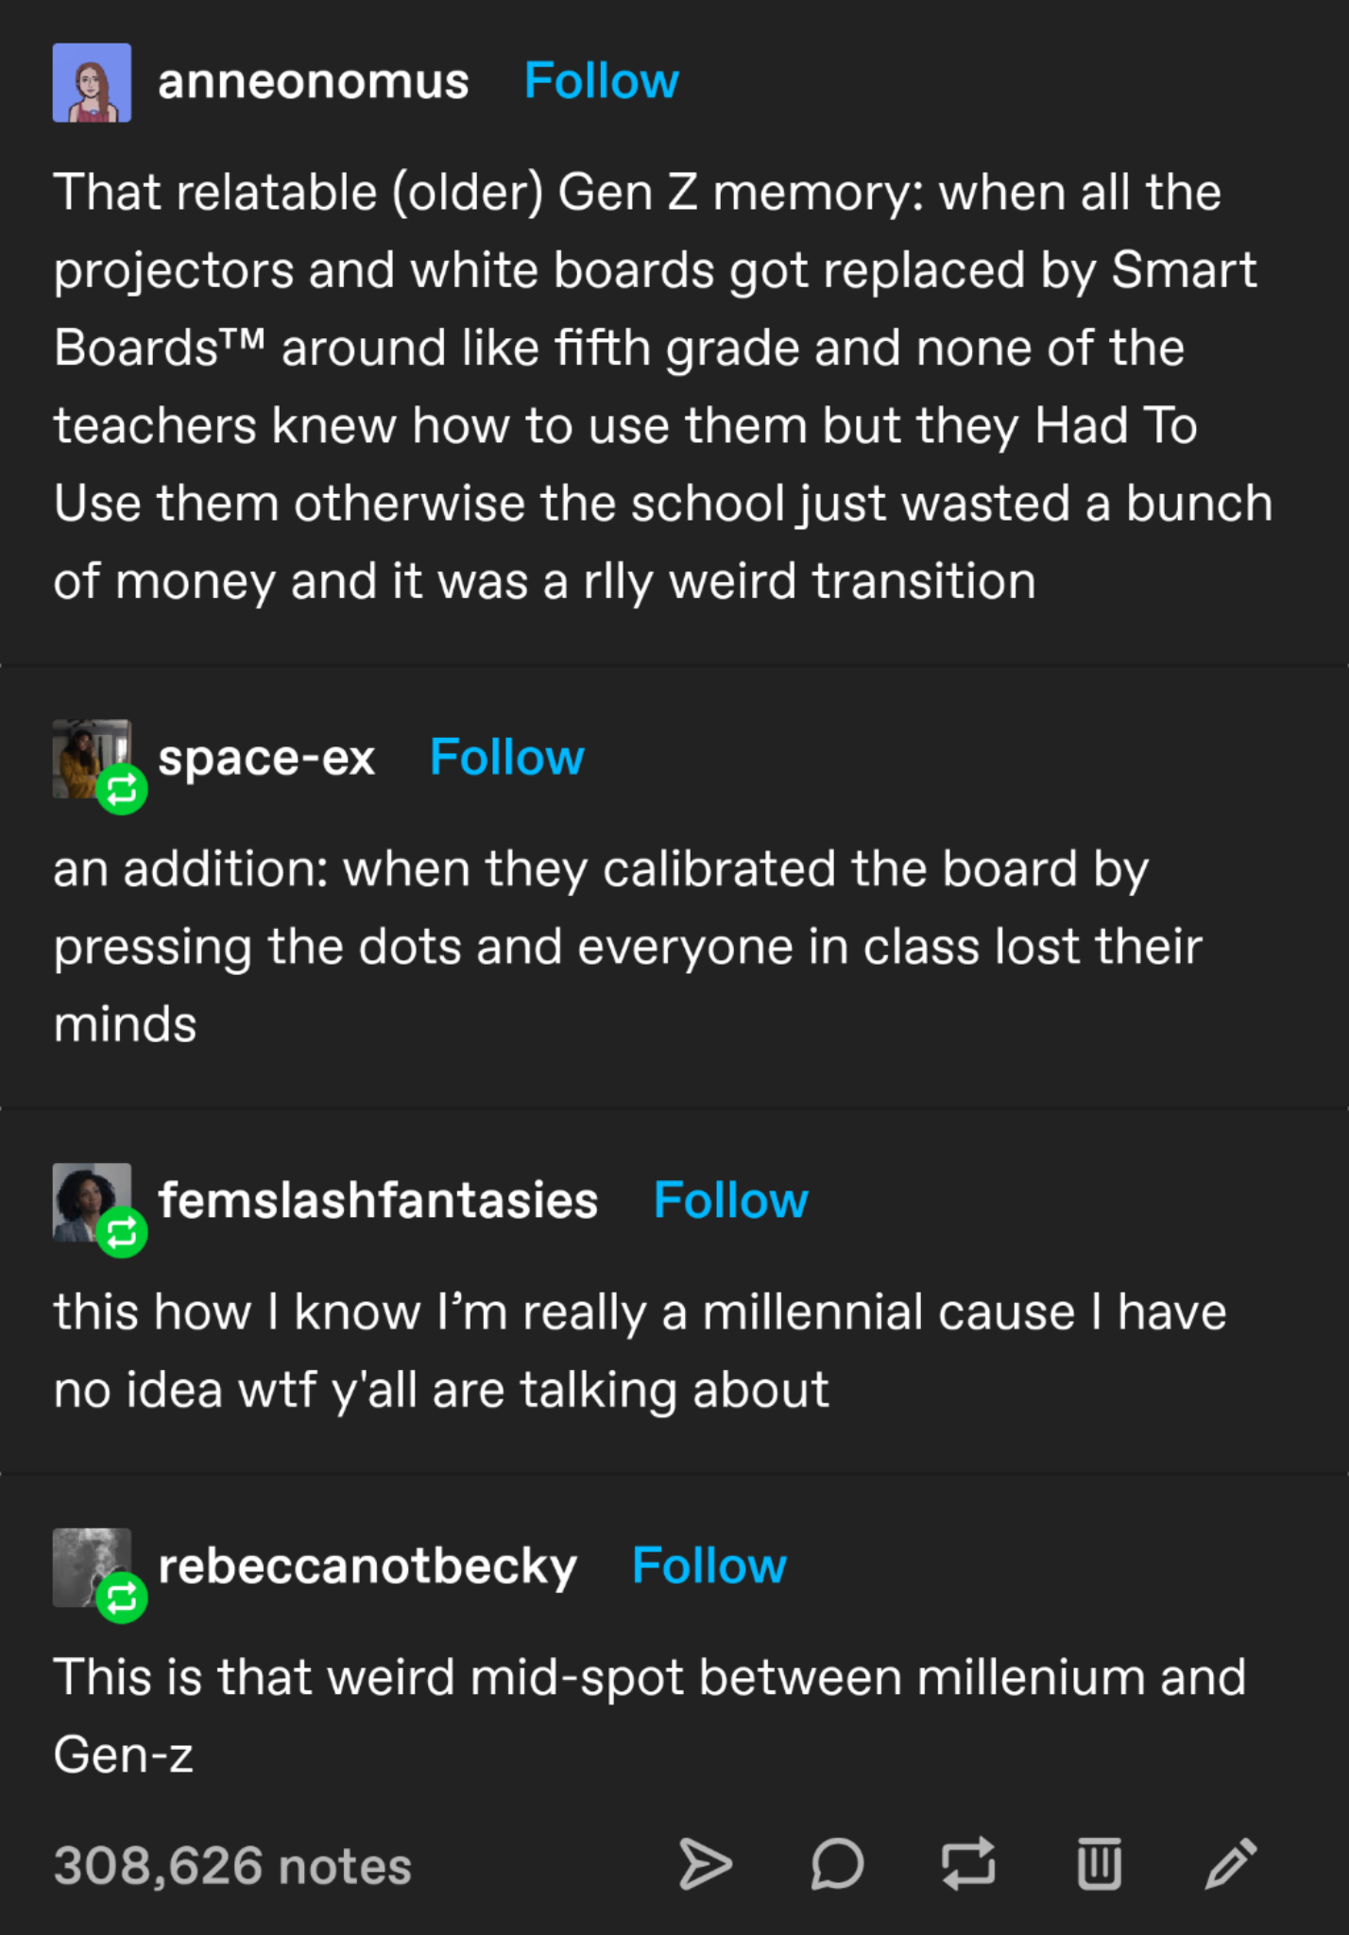Image resolution: width=1349 pixels, height=1935 pixels.
Task: Open the reply speech bubble icon
Action: click(837, 1864)
